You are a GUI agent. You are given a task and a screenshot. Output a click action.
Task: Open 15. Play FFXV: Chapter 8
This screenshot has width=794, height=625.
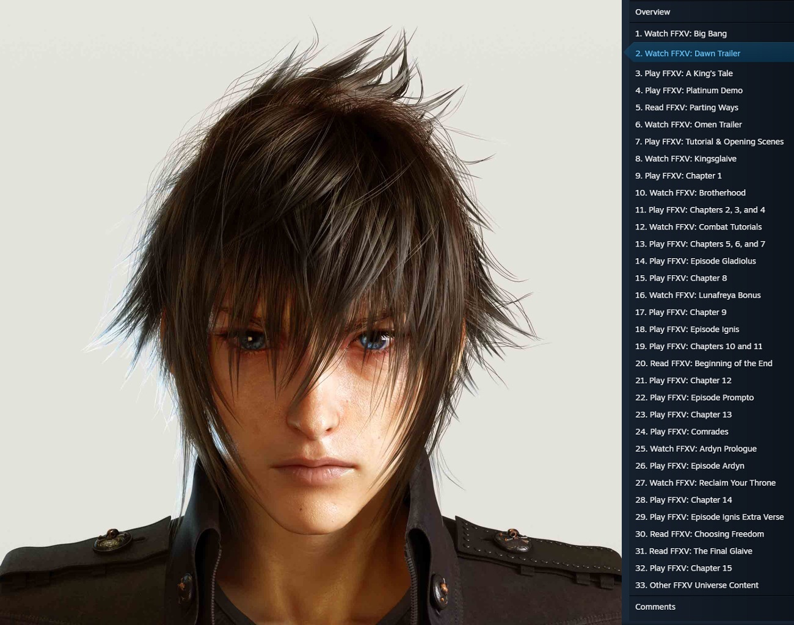tap(681, 278)
